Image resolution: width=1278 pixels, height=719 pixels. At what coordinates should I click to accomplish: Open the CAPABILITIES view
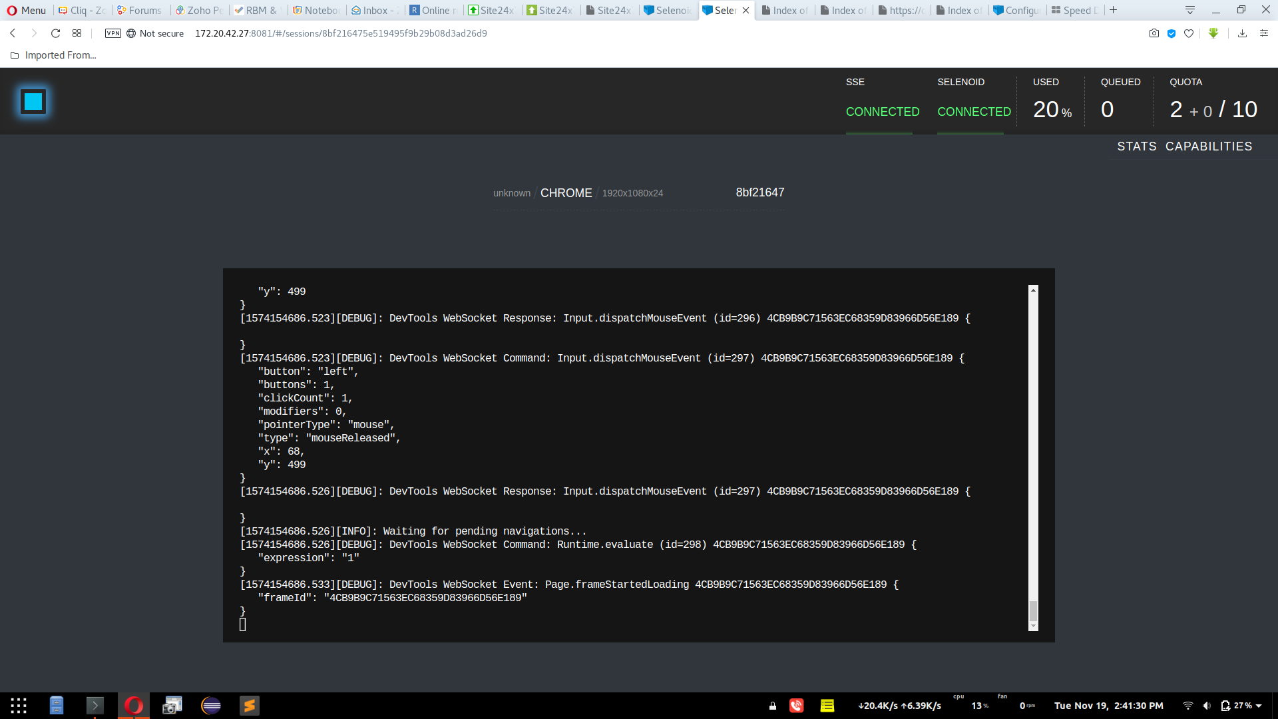(x=1209, y=146)
